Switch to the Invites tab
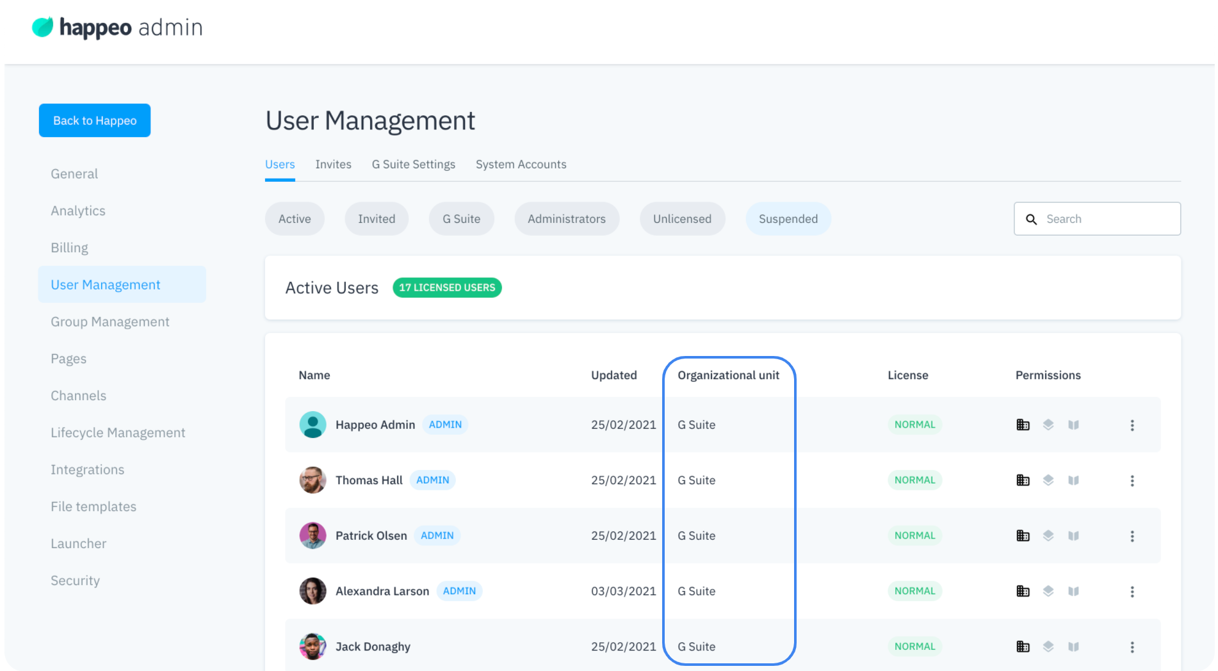 click(x=333, y=165)
